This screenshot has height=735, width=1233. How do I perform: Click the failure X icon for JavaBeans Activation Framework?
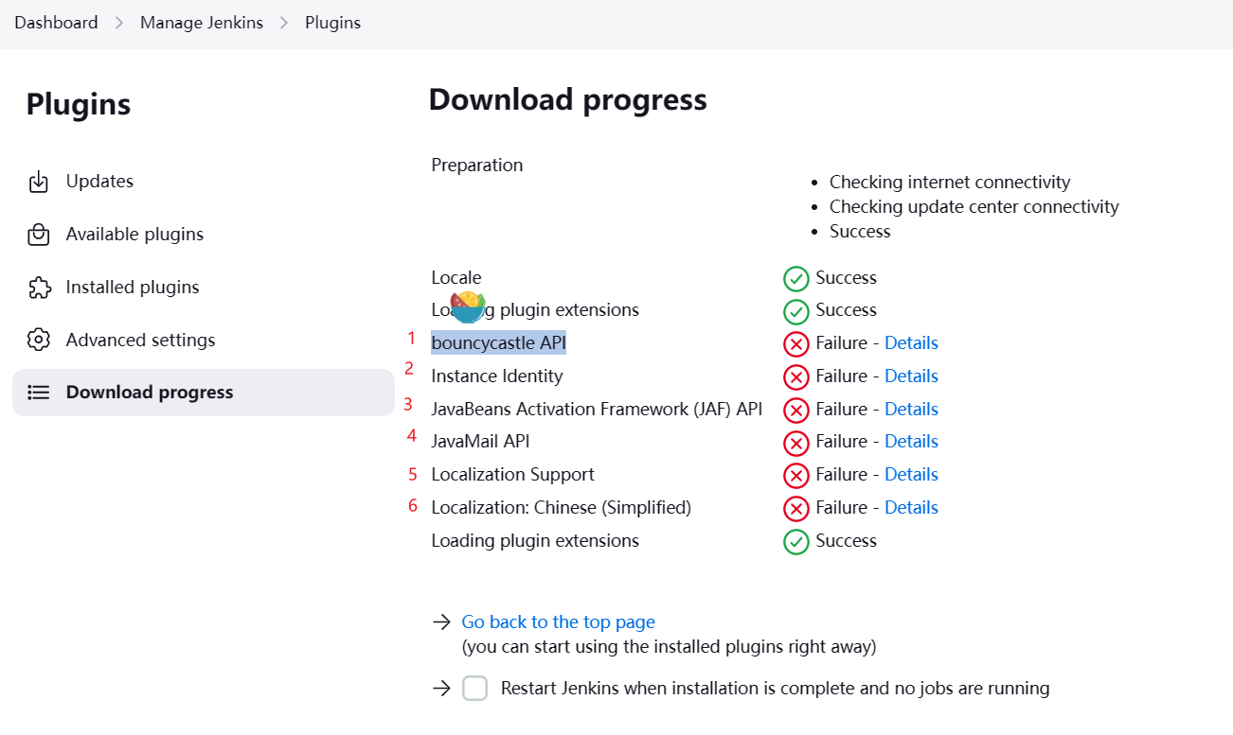pyautogui.click(x=796, y=411)
